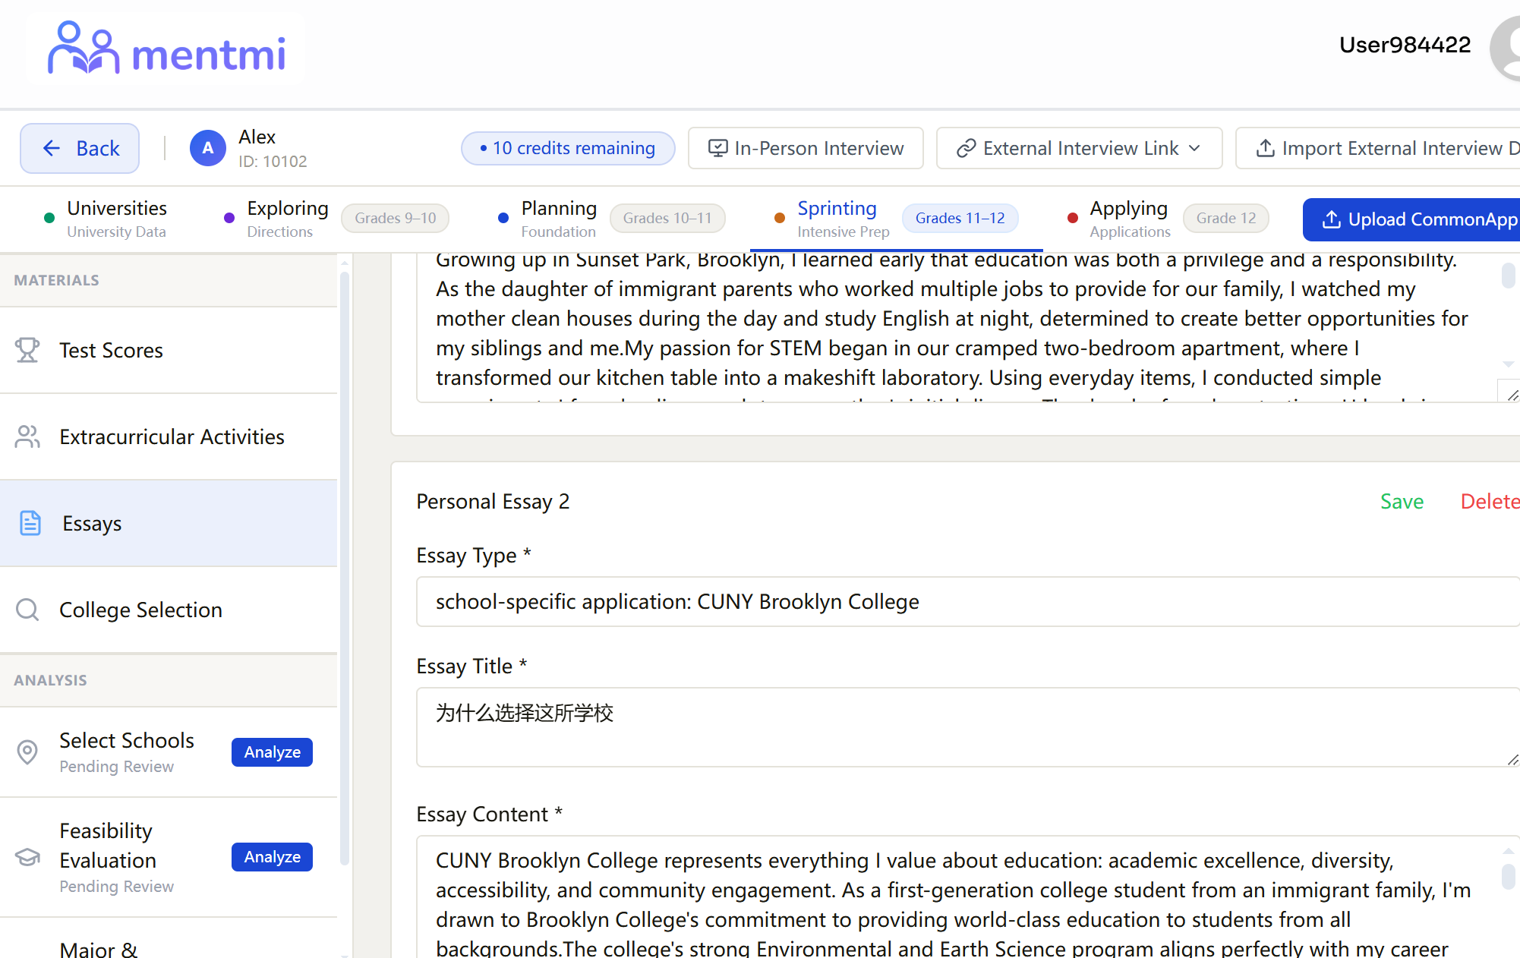Open College Selection in sidebar
Viewport: 1520px width, 958px height.
click(x=169, y=610)
